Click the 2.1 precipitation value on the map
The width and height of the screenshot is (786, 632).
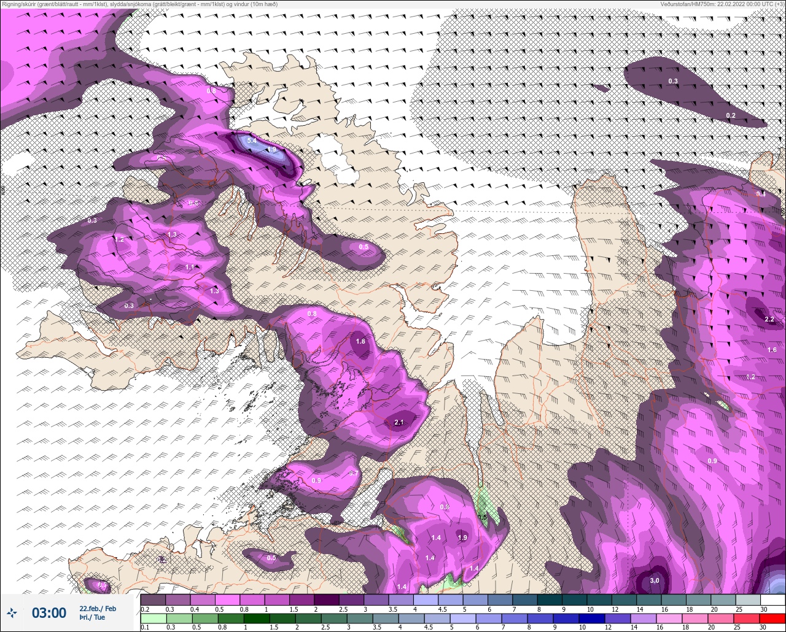click(399, 422)
